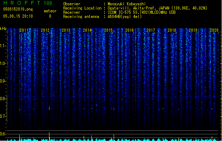Click the 2013 time marker label

[x=66, y=30]
